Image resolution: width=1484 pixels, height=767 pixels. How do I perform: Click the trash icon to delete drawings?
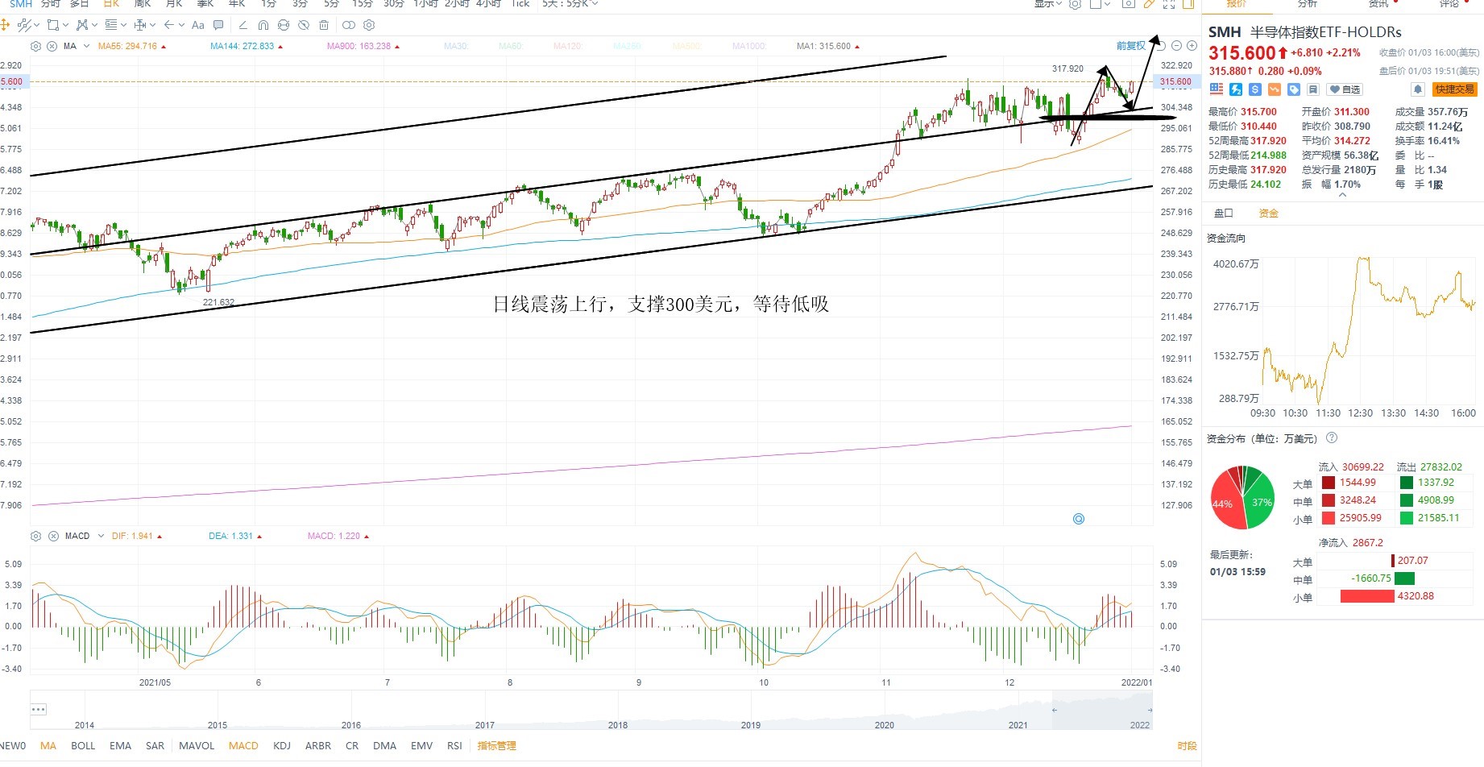click(x=324, y=25)
